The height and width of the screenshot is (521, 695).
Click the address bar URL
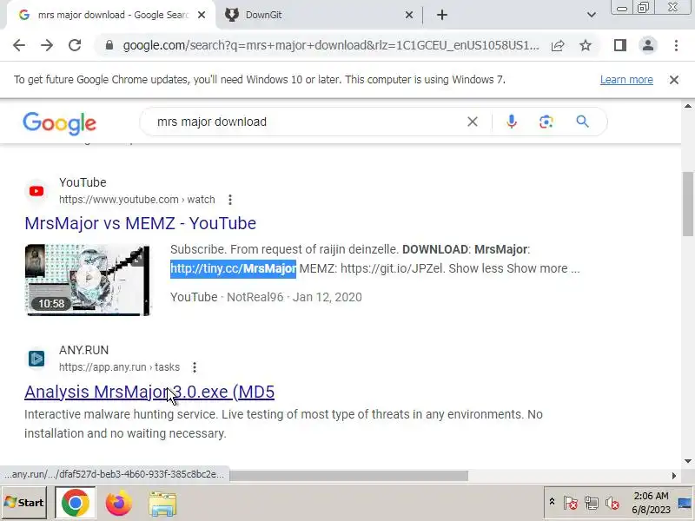pyautogui.click(x=331, y=45)
